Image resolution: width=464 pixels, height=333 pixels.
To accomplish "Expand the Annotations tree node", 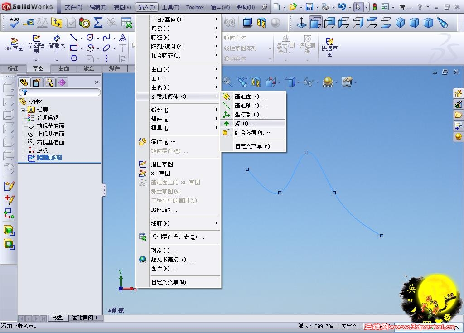I will (x=23, y=110).
